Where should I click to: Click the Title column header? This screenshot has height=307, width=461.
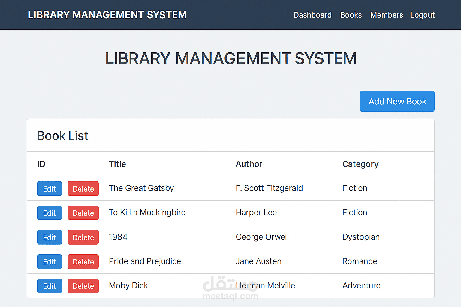point(117,164)
